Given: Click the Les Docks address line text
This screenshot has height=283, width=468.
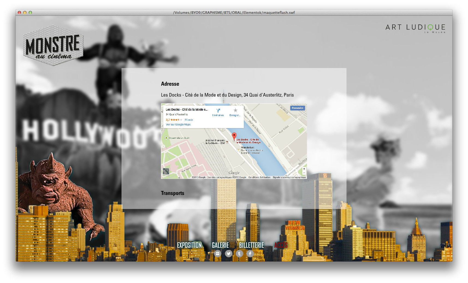Looking at the screenshot, I should click(x=227, y=95).
